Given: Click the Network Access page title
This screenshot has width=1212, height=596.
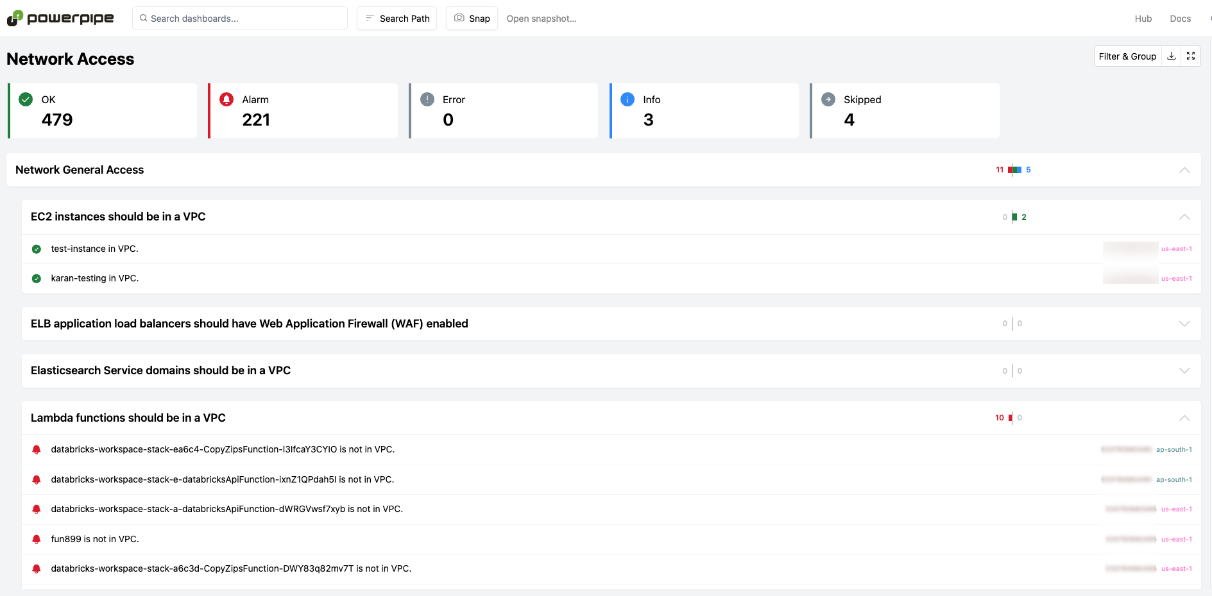Looking at the screenshot, I should tap(71, 59).
